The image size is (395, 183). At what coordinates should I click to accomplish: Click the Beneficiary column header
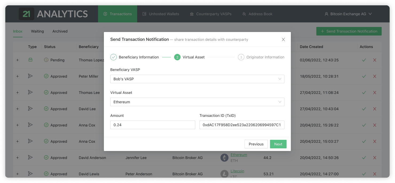[89, 47]
